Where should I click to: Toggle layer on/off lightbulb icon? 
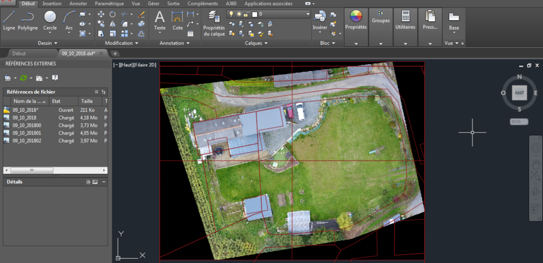[x=231, y=14]
